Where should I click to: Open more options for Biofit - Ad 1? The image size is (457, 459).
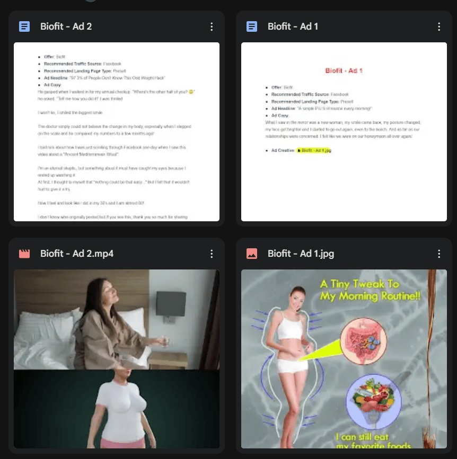[438, 26]
